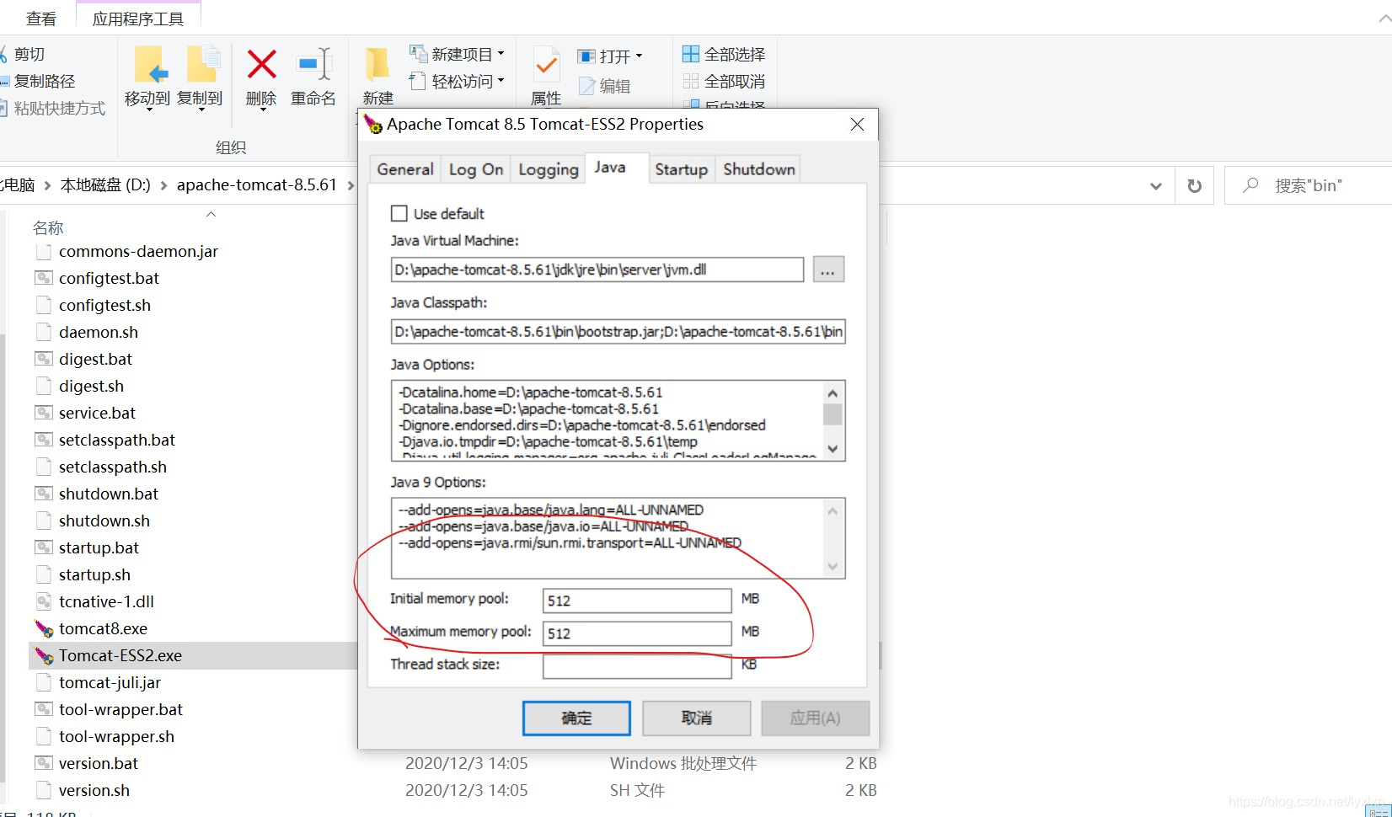The height and width of the screenshot is (817, 1392).
Task: Click the Maximum memory pool field
Action: [x=637, y=633]
